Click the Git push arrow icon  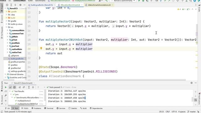point(169,1)
